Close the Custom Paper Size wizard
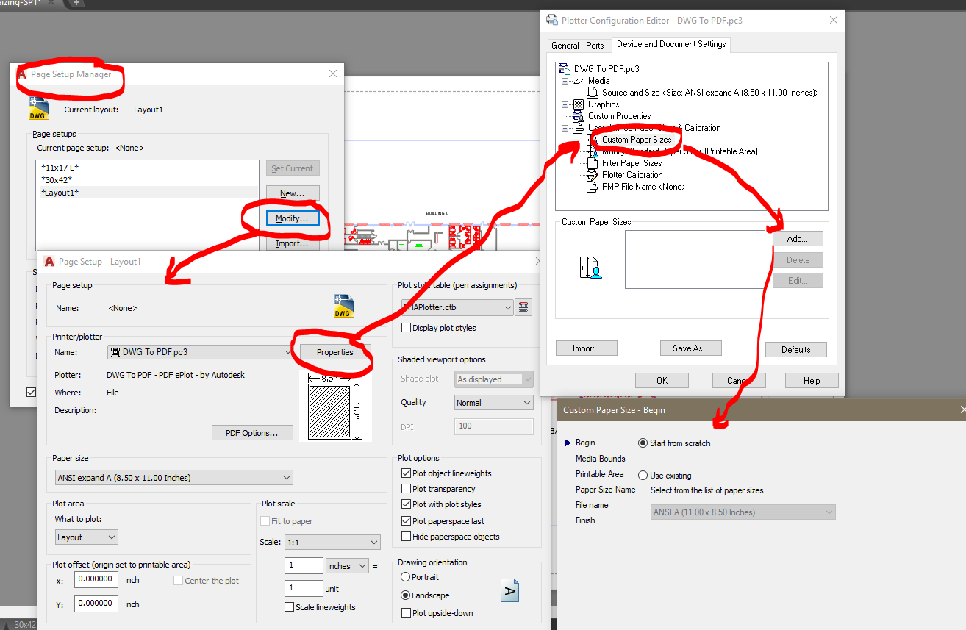 coord(963,409)
